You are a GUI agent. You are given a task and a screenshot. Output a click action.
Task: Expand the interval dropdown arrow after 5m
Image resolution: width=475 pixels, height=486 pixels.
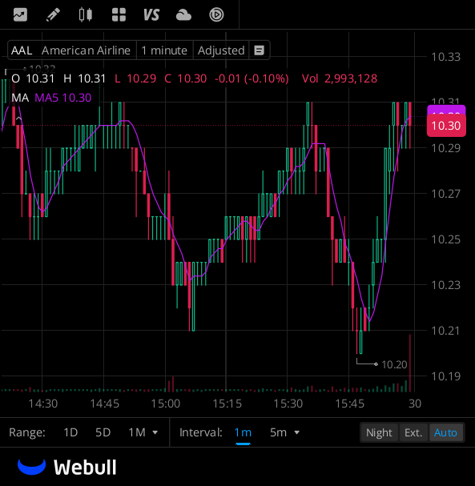pos(296,432)
